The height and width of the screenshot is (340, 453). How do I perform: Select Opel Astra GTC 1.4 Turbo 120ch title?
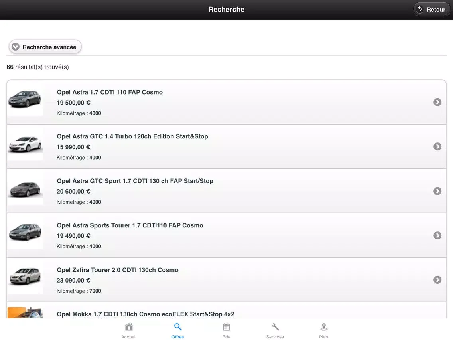132,136
